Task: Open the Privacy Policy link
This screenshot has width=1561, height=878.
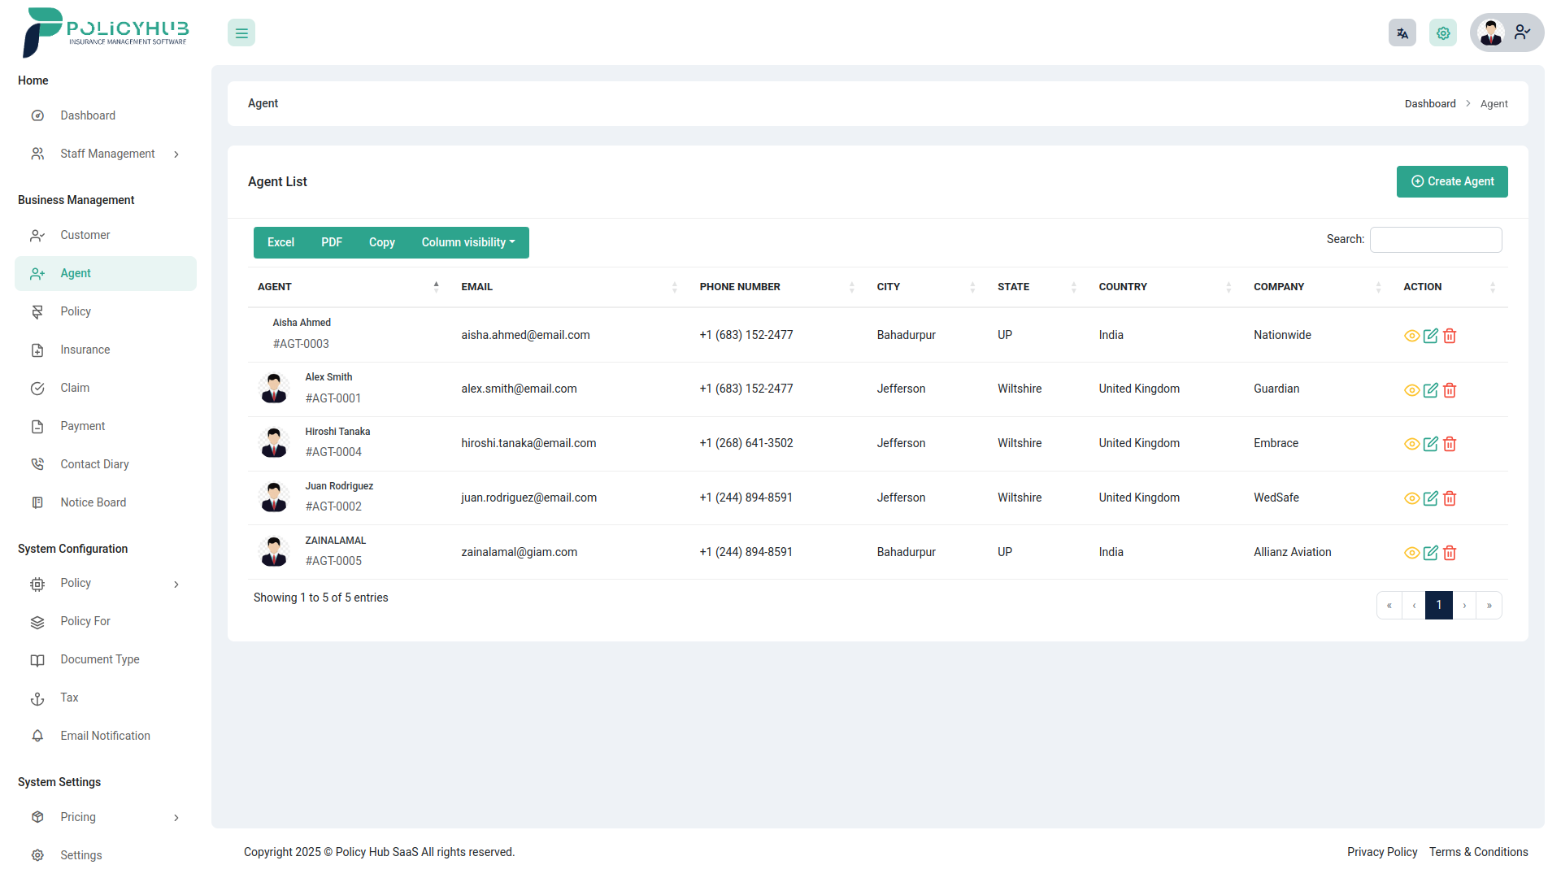Action: coord(1382,852)
